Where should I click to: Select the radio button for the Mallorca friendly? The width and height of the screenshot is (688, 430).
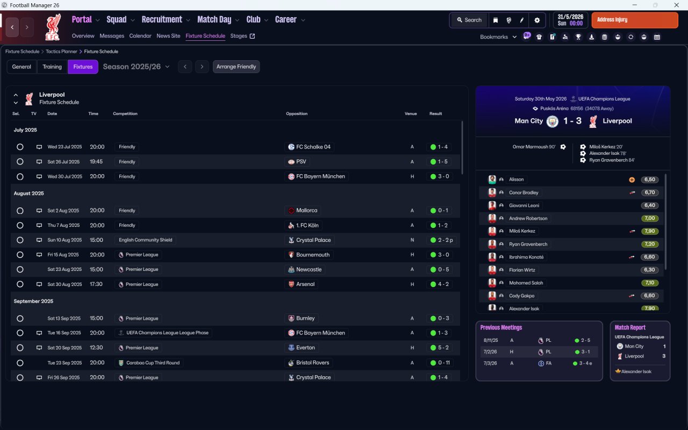20,211
